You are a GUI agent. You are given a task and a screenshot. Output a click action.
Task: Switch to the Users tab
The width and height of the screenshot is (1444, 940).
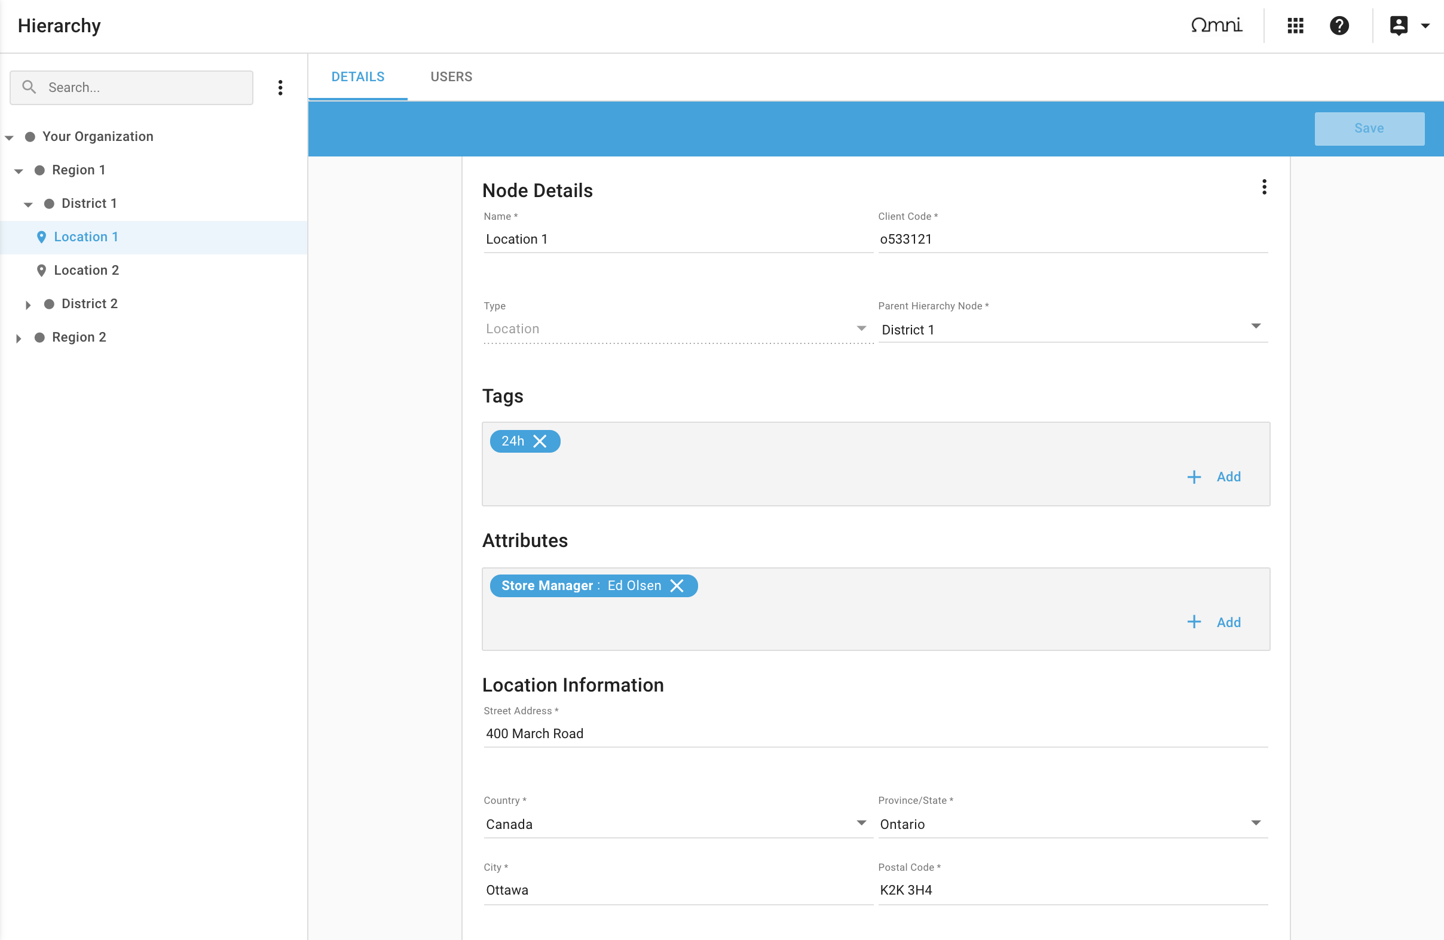(451, 77)
